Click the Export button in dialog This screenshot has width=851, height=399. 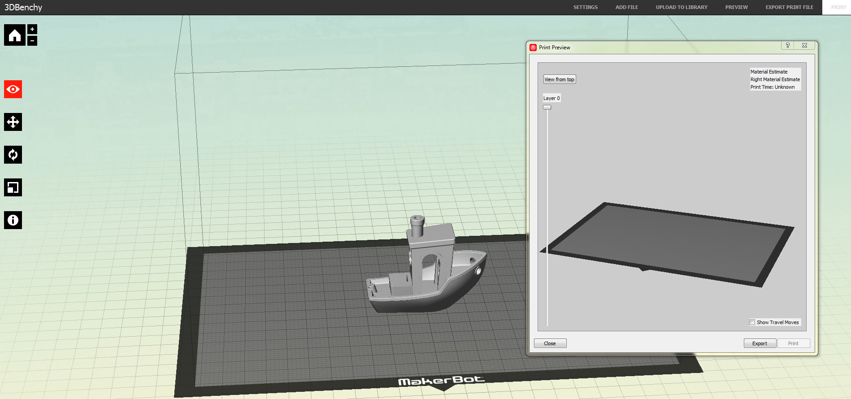pyautogui.click(x=760, y=343)
